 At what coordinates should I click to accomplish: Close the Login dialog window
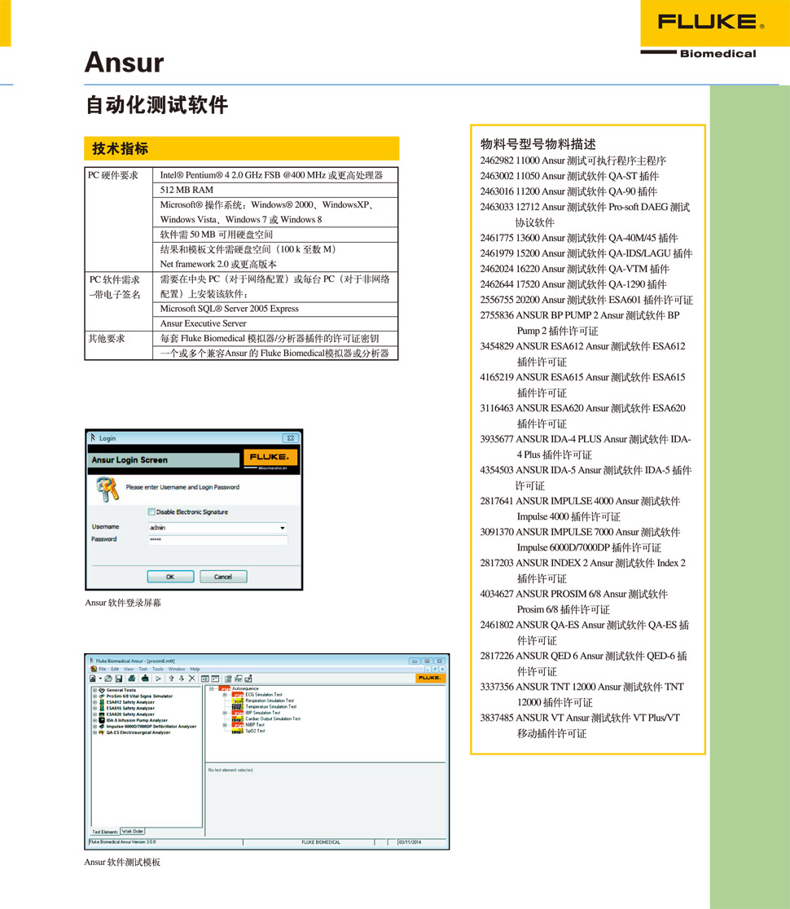point(291,438)
